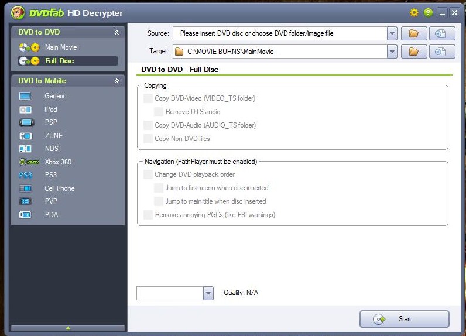Select PVP profile

(x=51, y=201)
